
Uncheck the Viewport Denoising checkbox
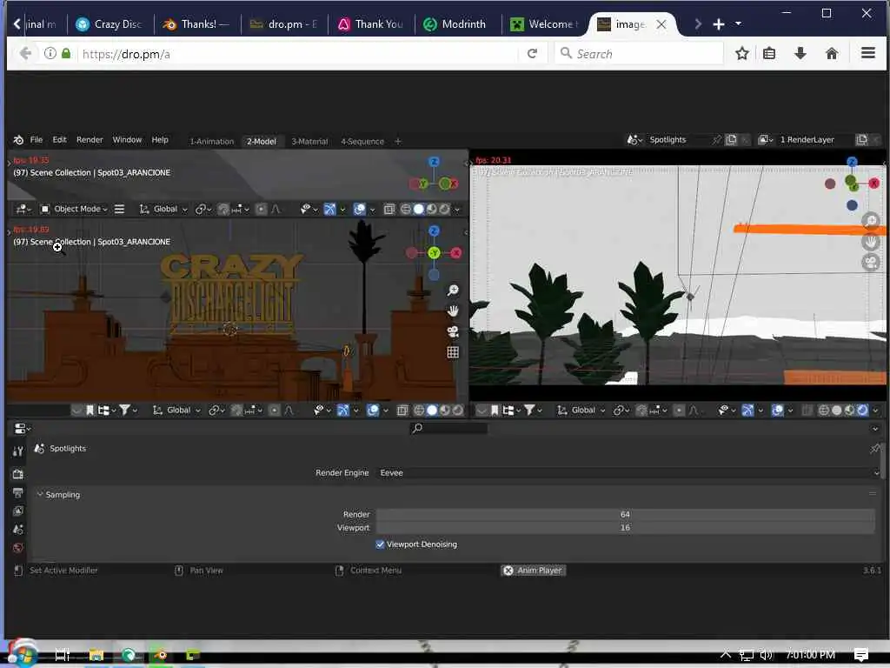(380, 544)
